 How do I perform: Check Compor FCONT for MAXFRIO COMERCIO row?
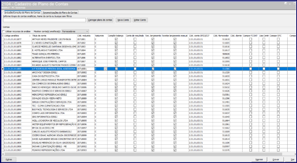[x=250, y=91]
